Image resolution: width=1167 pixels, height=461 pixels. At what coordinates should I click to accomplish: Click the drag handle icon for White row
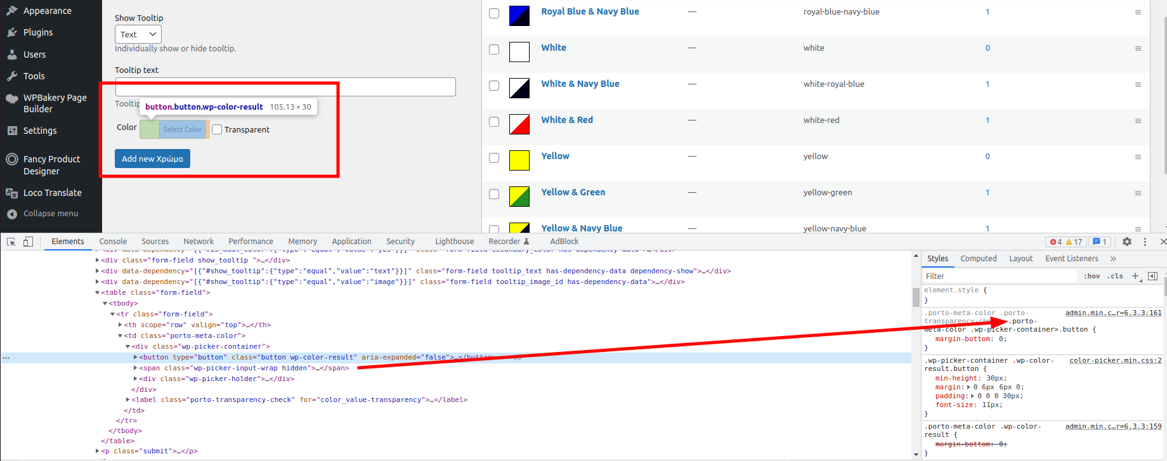[x=1138, y=49]
